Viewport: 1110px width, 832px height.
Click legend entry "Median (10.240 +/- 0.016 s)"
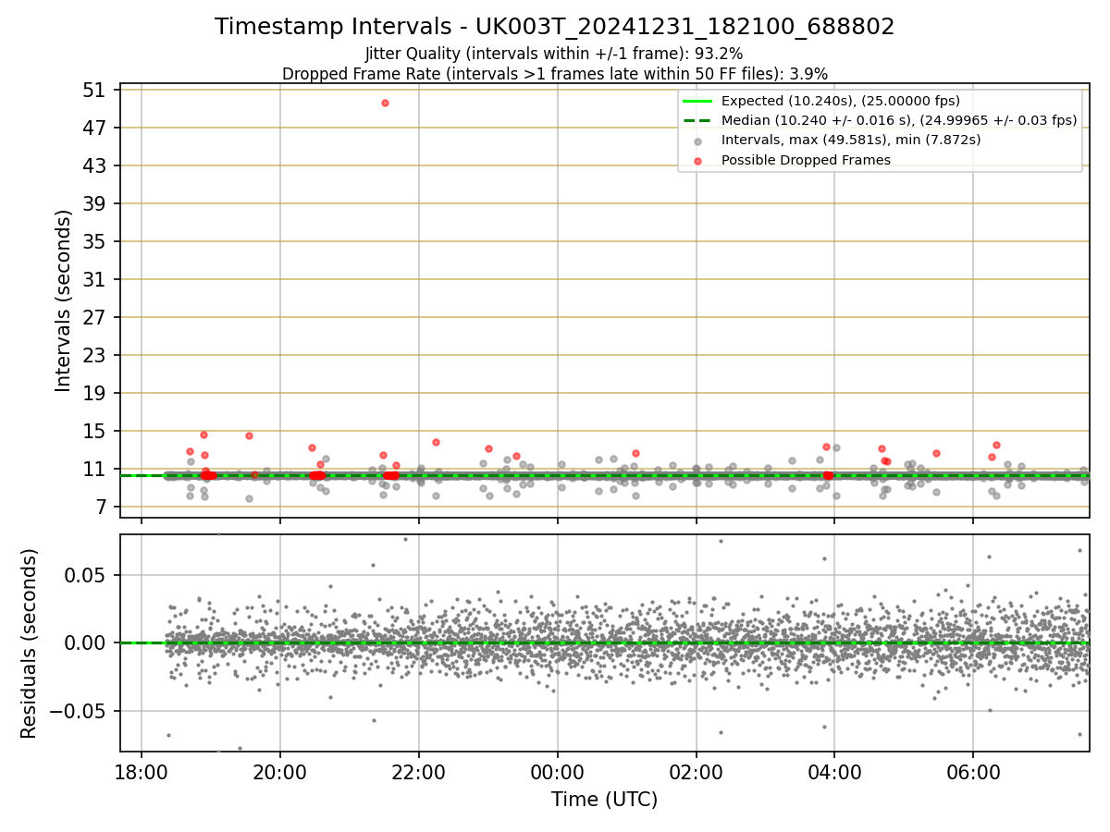899,120
